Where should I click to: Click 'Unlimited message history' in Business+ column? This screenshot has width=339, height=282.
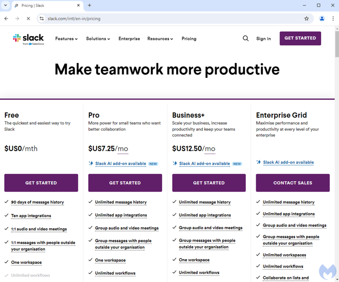[x=205, y=202]
